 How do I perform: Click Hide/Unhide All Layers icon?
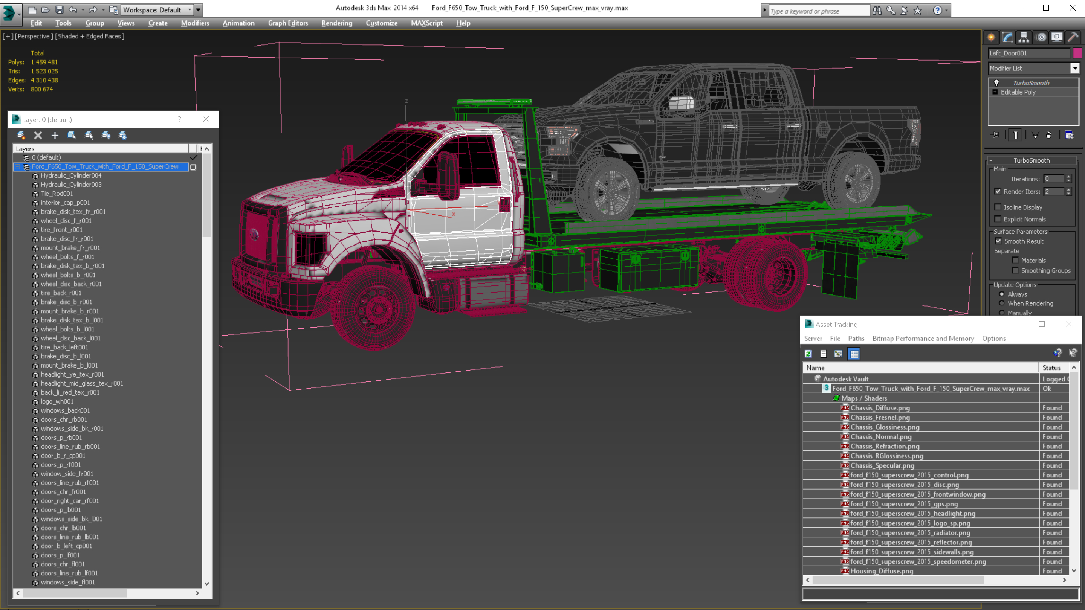point(106,135)
